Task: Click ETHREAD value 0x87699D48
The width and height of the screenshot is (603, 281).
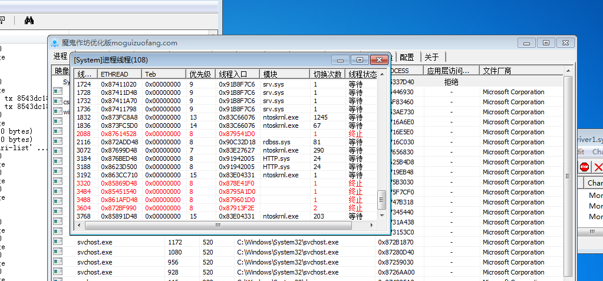Action: (x=119, y=150)
